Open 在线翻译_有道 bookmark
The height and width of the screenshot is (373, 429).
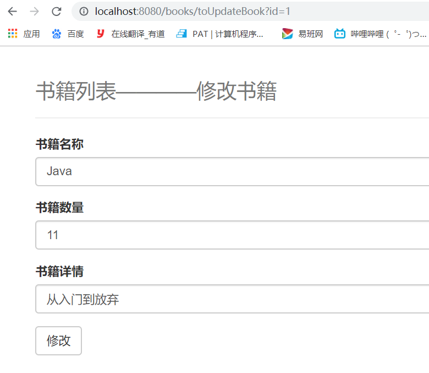click(138, 34)
